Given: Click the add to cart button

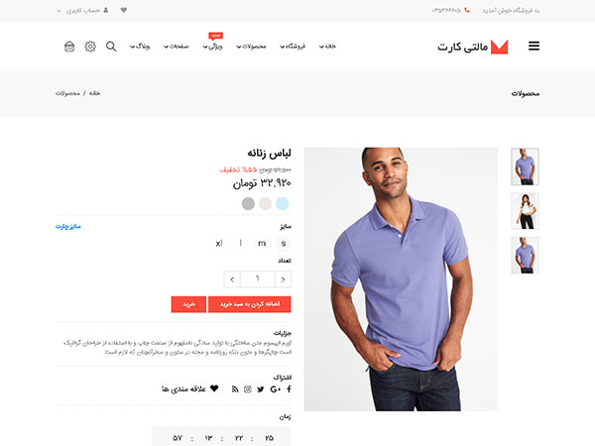Looking at the screenshot, I should click(250, 304).
